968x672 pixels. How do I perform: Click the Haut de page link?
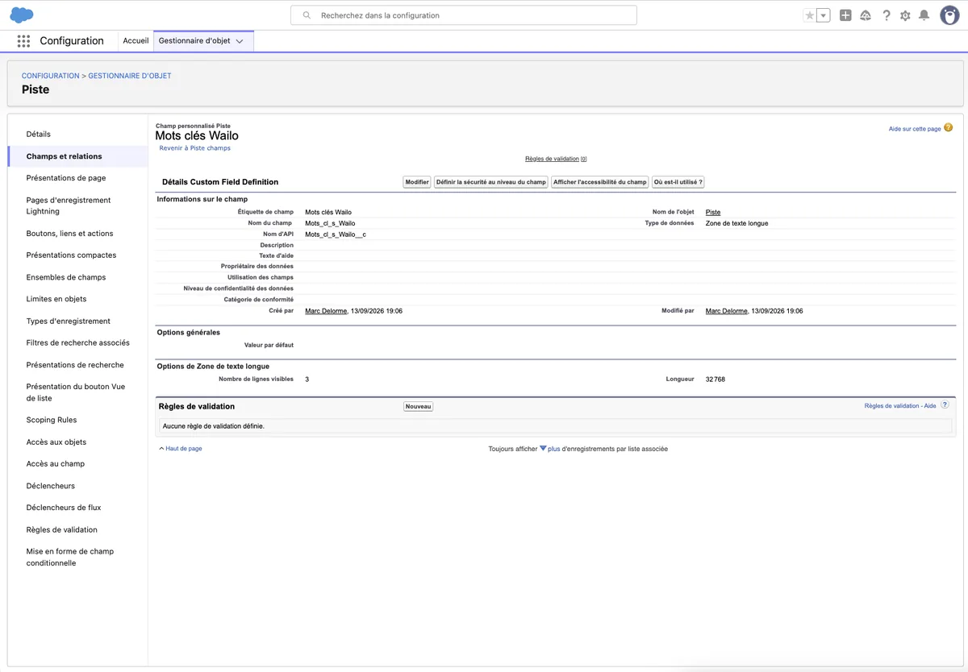(x=184, y=449)
